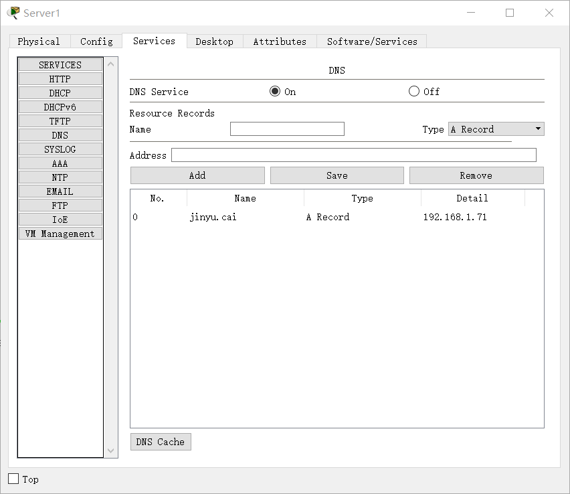Select the Software/Services tab
Viewport: 570px width, 494px height.
click(372, 42)
